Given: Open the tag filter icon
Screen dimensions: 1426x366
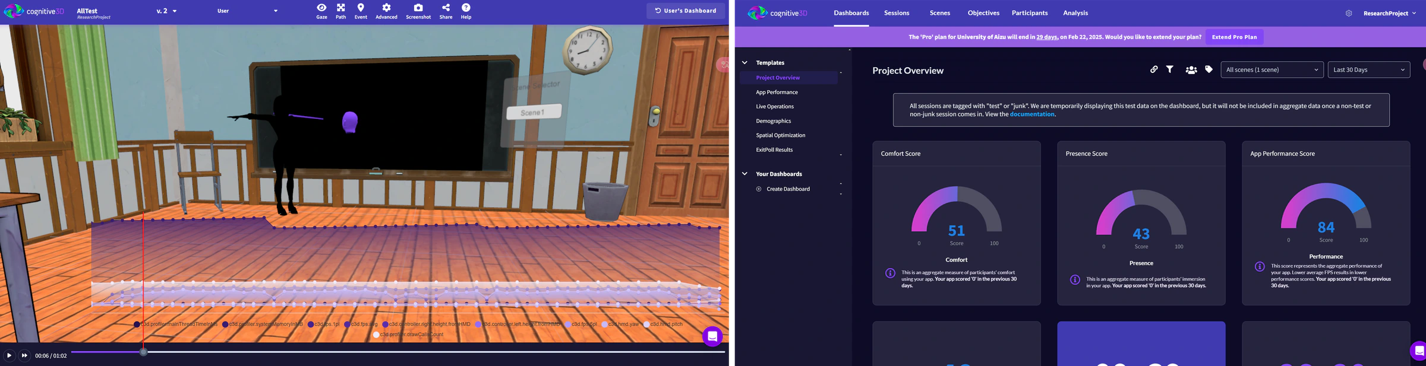Looking at the screenshot, I should (x=1209, y=69).
